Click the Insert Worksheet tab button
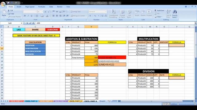This screenshot has width=197, height=110. 109,101
